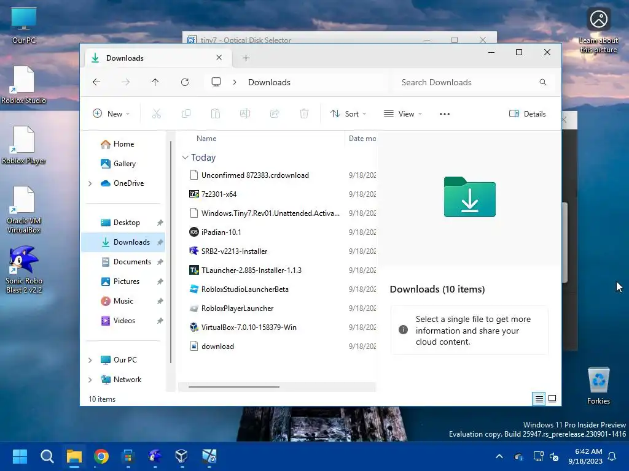Open the Windows Start menu

click(20, 456)
